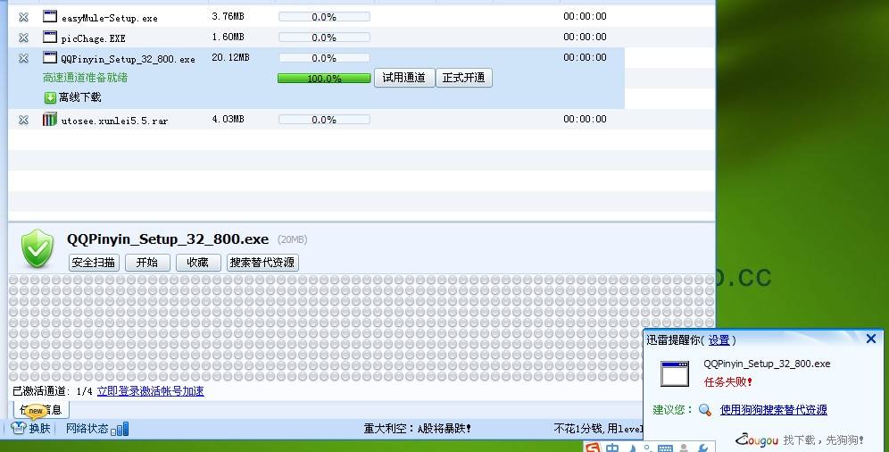Click the 已激活通道: 1/4 text
889x452 pixels.
(52, 391)
